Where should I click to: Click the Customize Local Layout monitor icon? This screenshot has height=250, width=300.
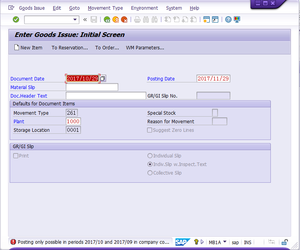tap(237, 19)
